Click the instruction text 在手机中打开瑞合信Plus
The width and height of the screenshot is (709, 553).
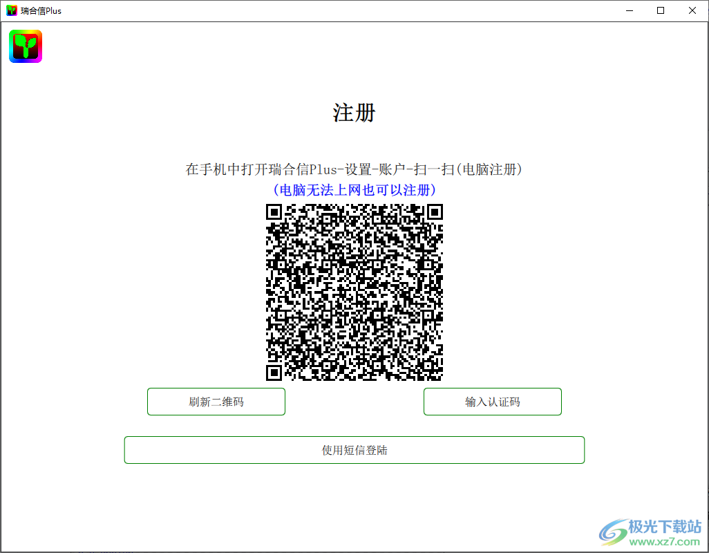261,169
